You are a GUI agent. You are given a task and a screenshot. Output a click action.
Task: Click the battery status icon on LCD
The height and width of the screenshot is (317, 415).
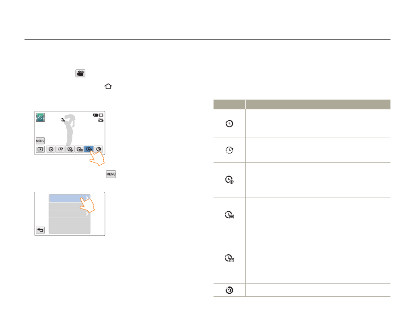[x=101, y=115]
